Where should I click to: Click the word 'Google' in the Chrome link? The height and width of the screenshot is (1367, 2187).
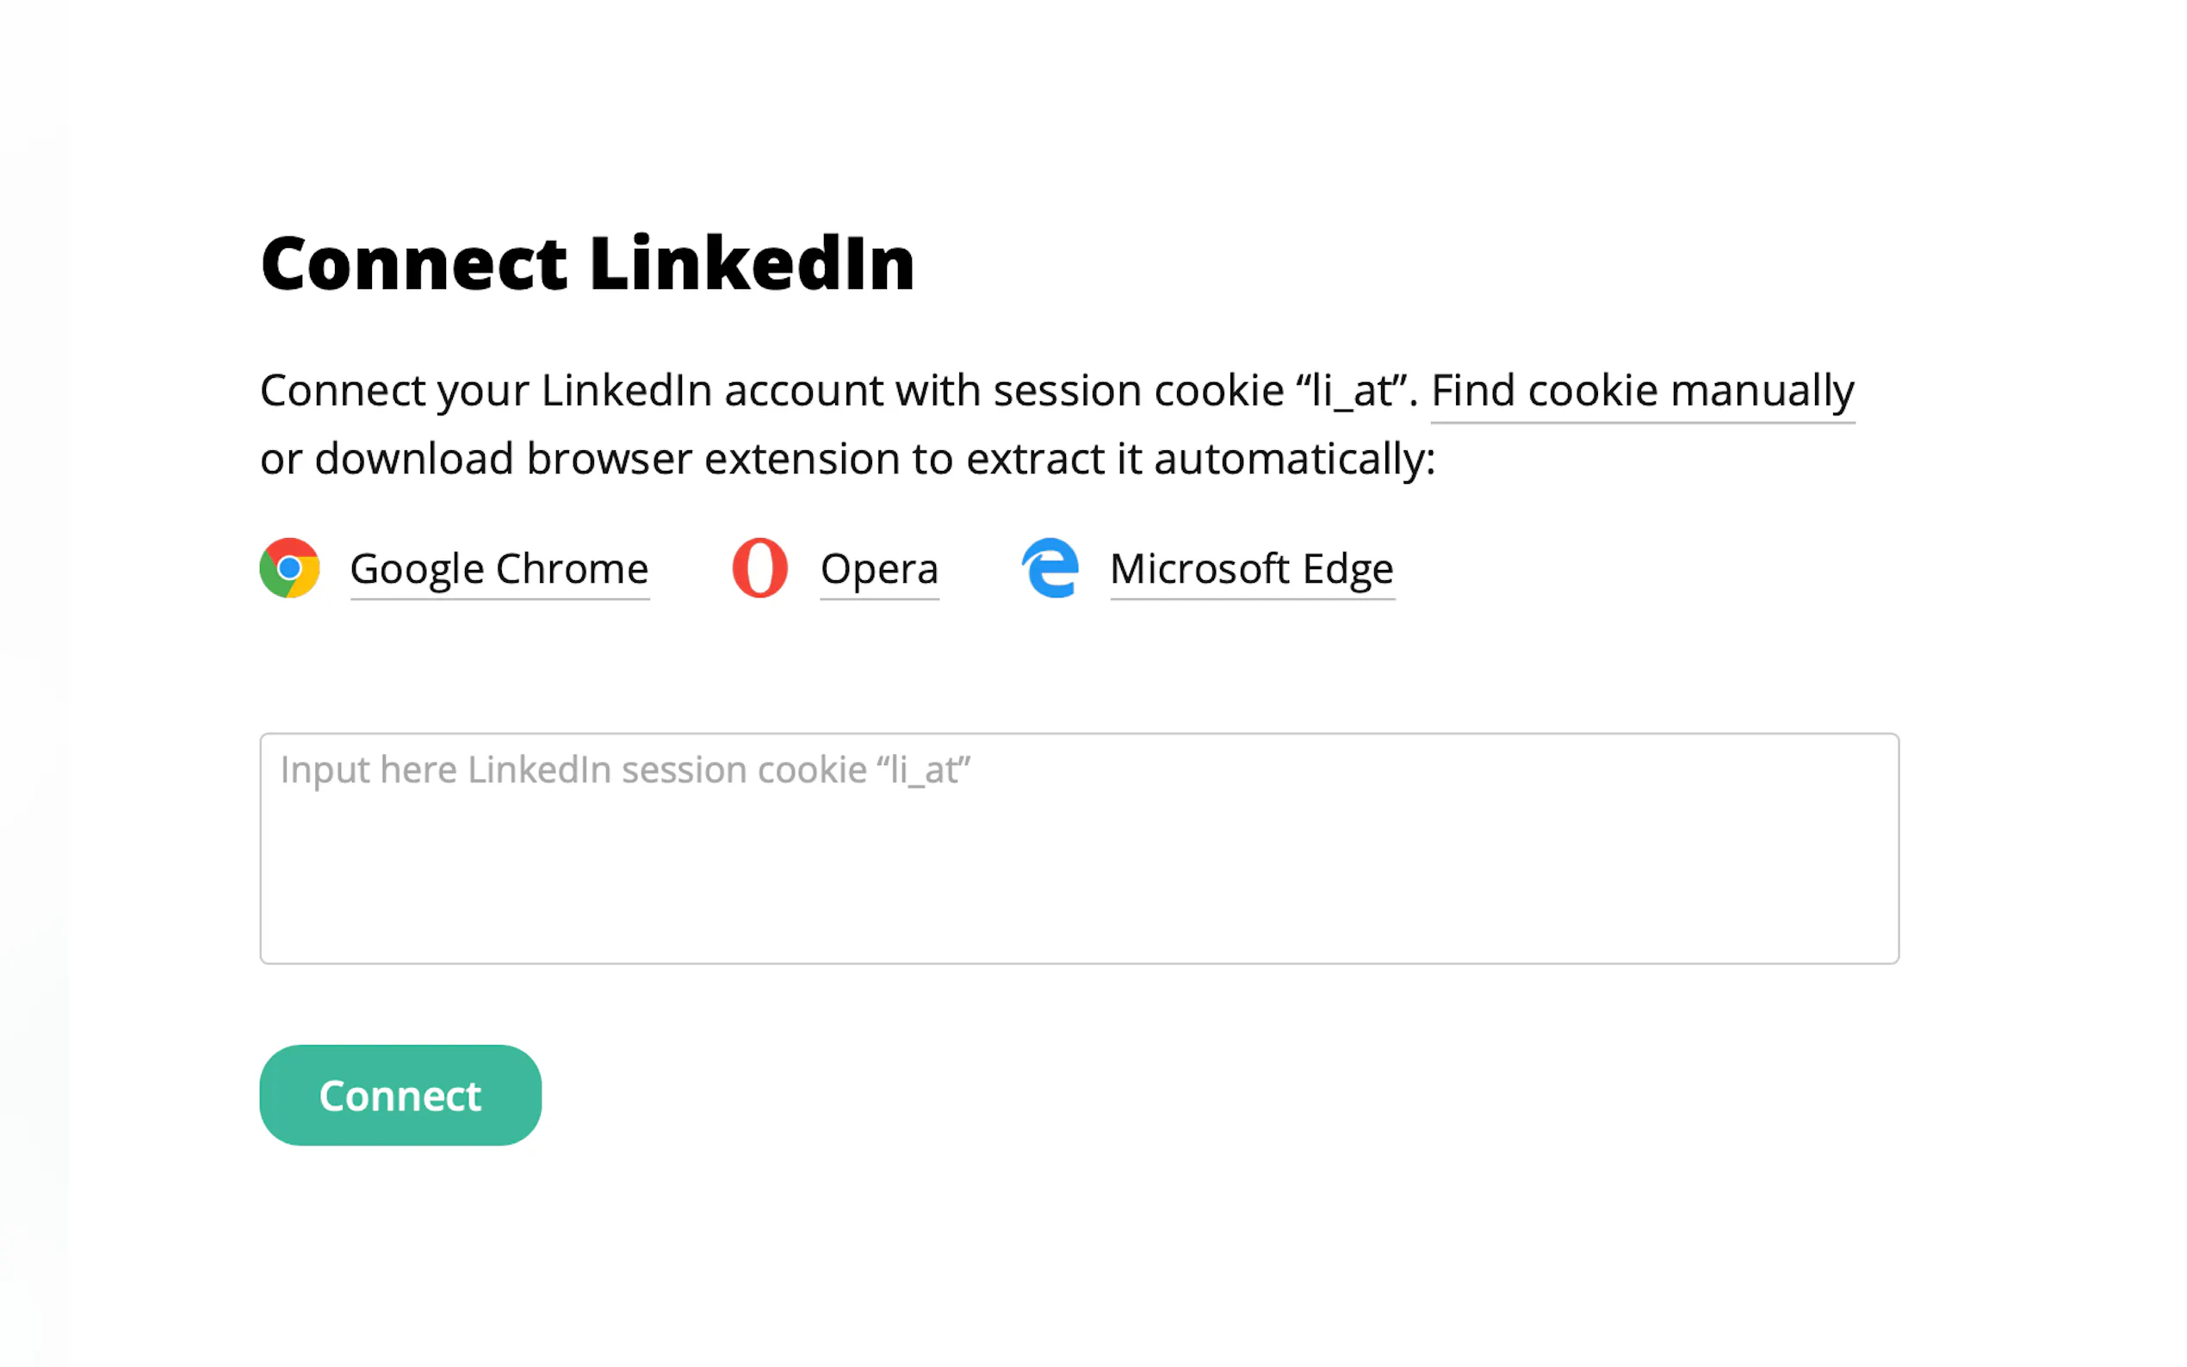[x=418, y=570]
